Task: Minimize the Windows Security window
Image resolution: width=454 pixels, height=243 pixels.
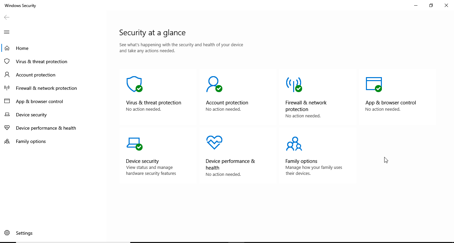Action: coord(416,5)
